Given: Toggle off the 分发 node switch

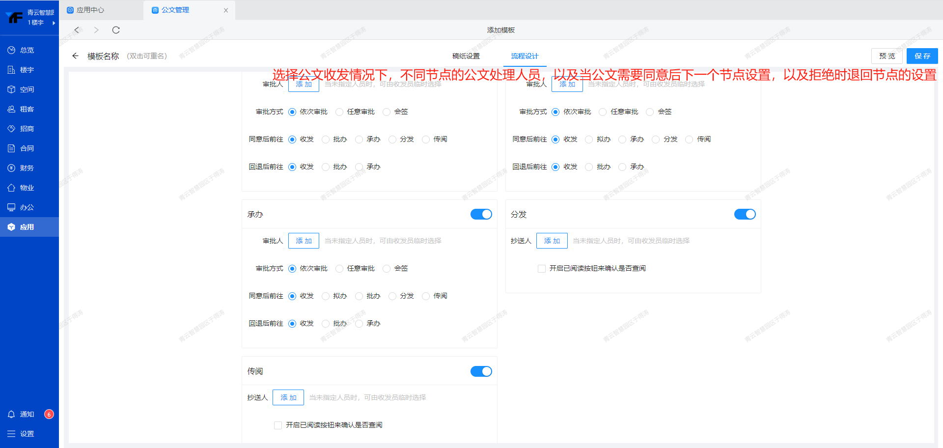Looking at the screenshot, I should (745, 214).
